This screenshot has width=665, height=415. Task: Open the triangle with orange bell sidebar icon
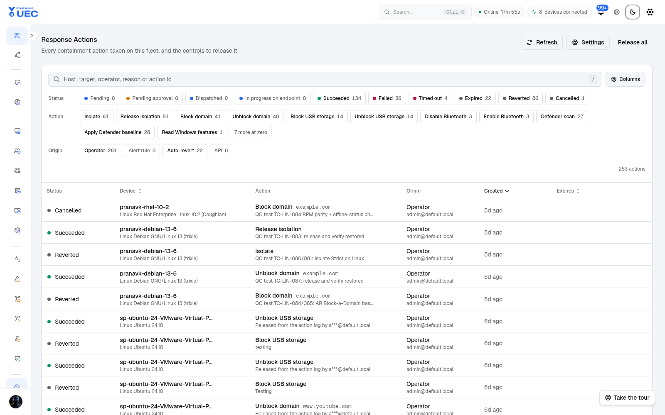click(17, 279)
